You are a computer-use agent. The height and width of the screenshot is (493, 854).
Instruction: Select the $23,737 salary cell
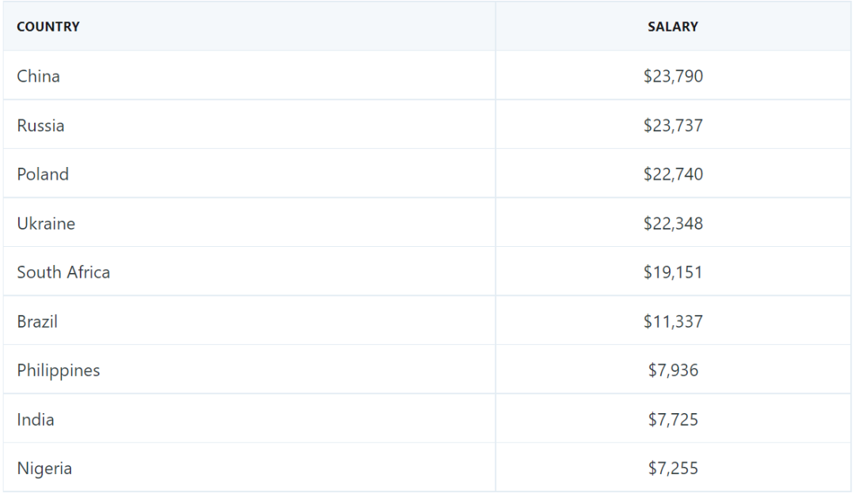tap(673, 125)
